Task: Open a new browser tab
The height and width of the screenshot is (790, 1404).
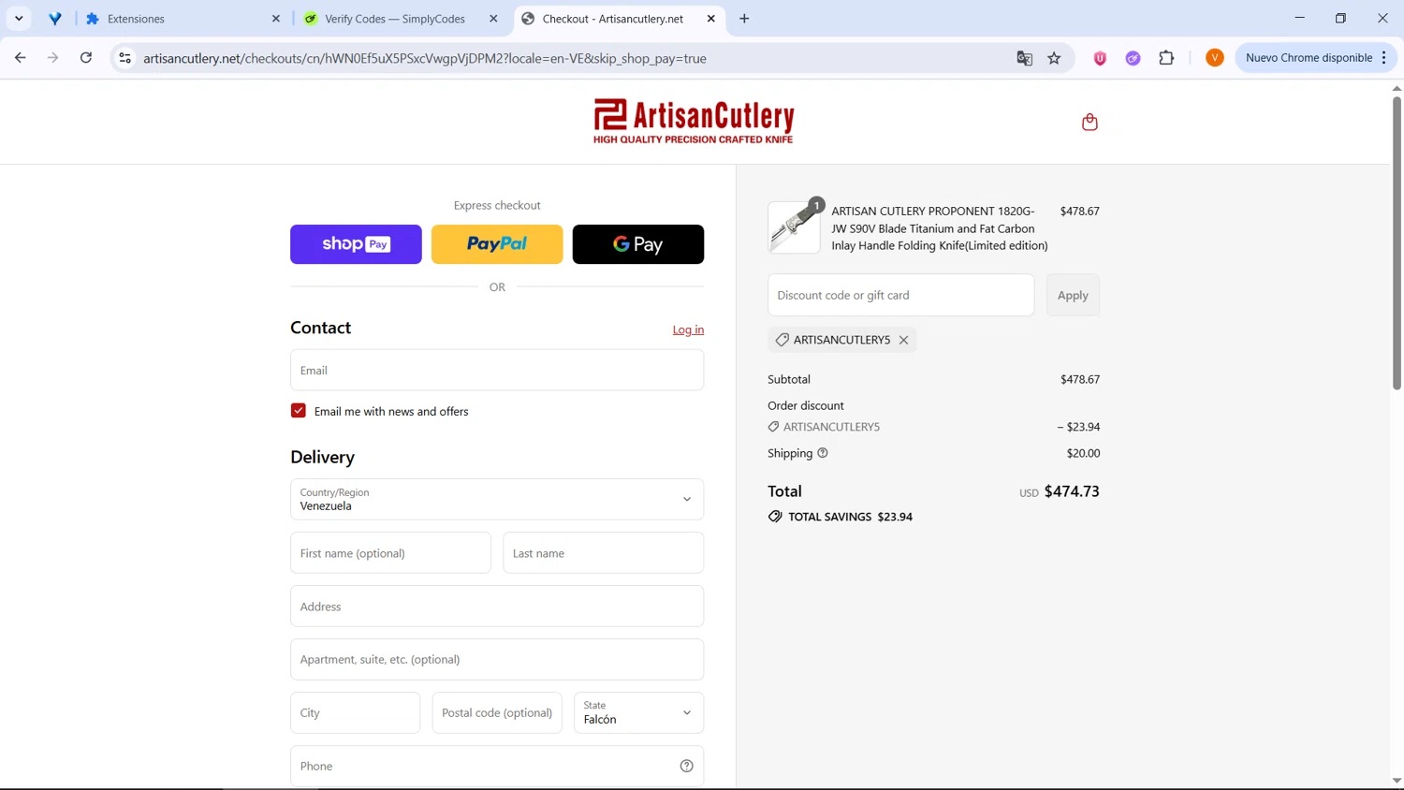Action: (744, 19)
